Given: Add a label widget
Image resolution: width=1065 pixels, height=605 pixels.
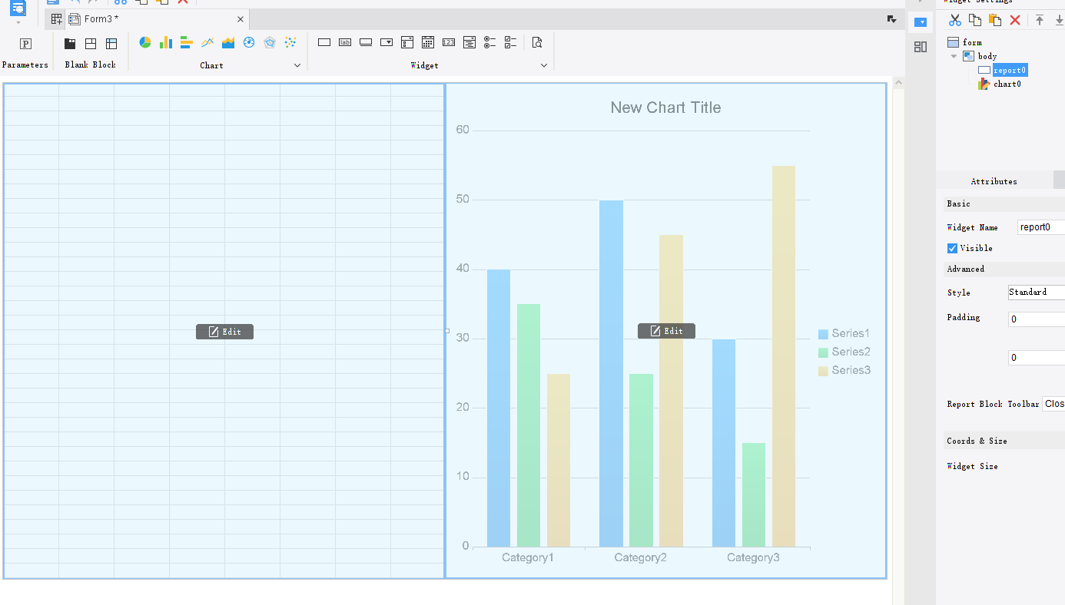Looking at the screenshot, I should pyautogui.click(x=345, y=42).
